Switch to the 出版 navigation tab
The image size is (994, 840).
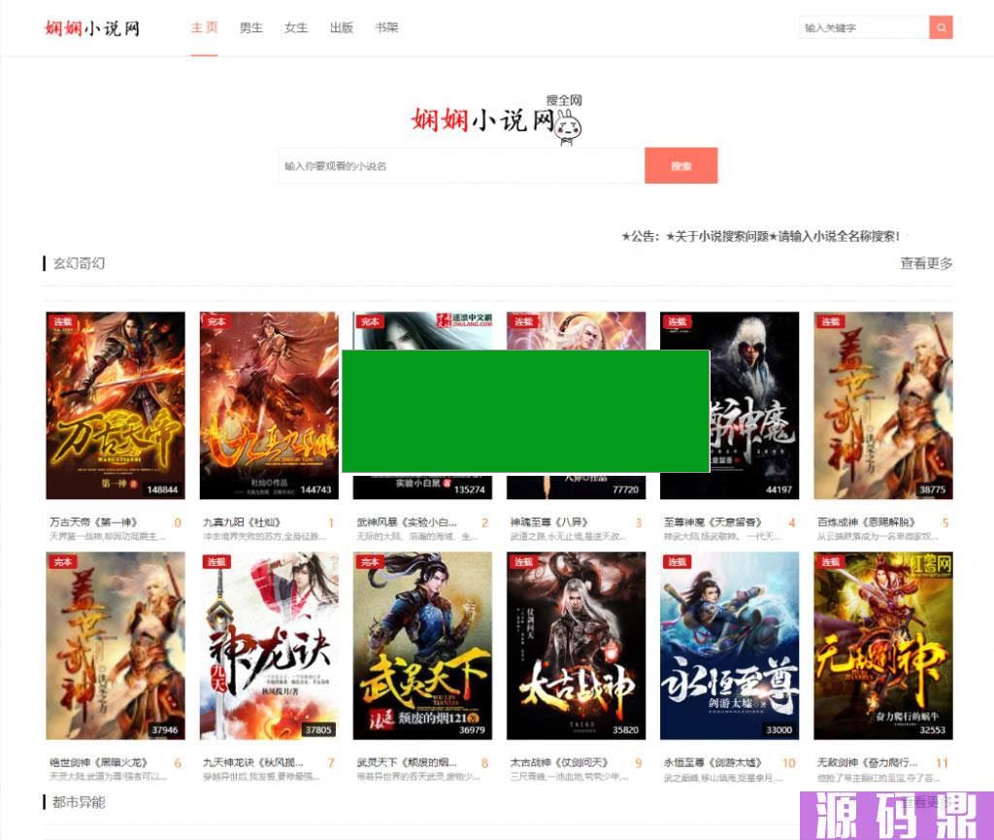coord(341,27)
